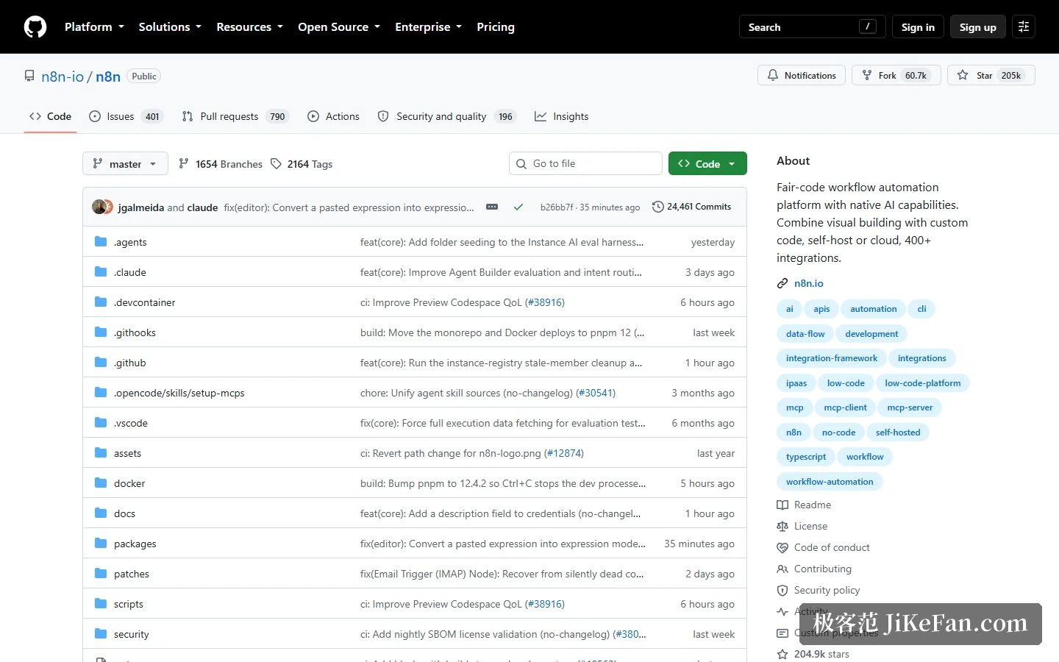Open the Actions tab
This screenshot has width=1059, height=662.
click(334, 116)
